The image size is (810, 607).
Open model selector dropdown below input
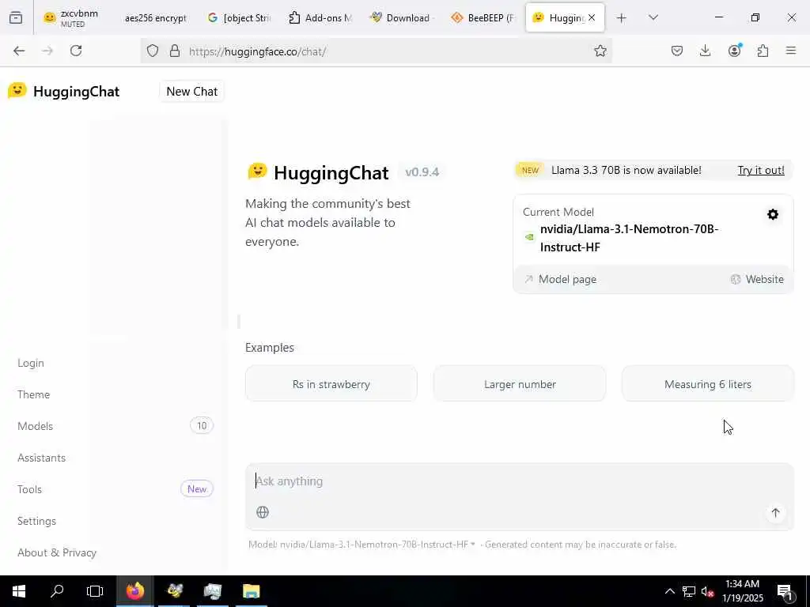[361, 544]
